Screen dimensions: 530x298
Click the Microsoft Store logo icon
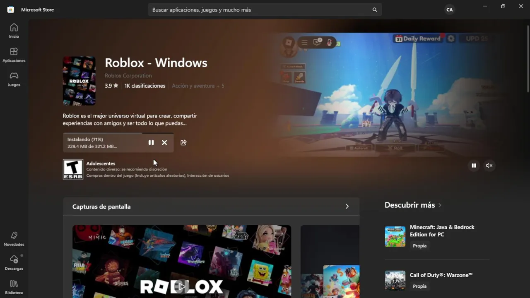[x=11, y=10]
